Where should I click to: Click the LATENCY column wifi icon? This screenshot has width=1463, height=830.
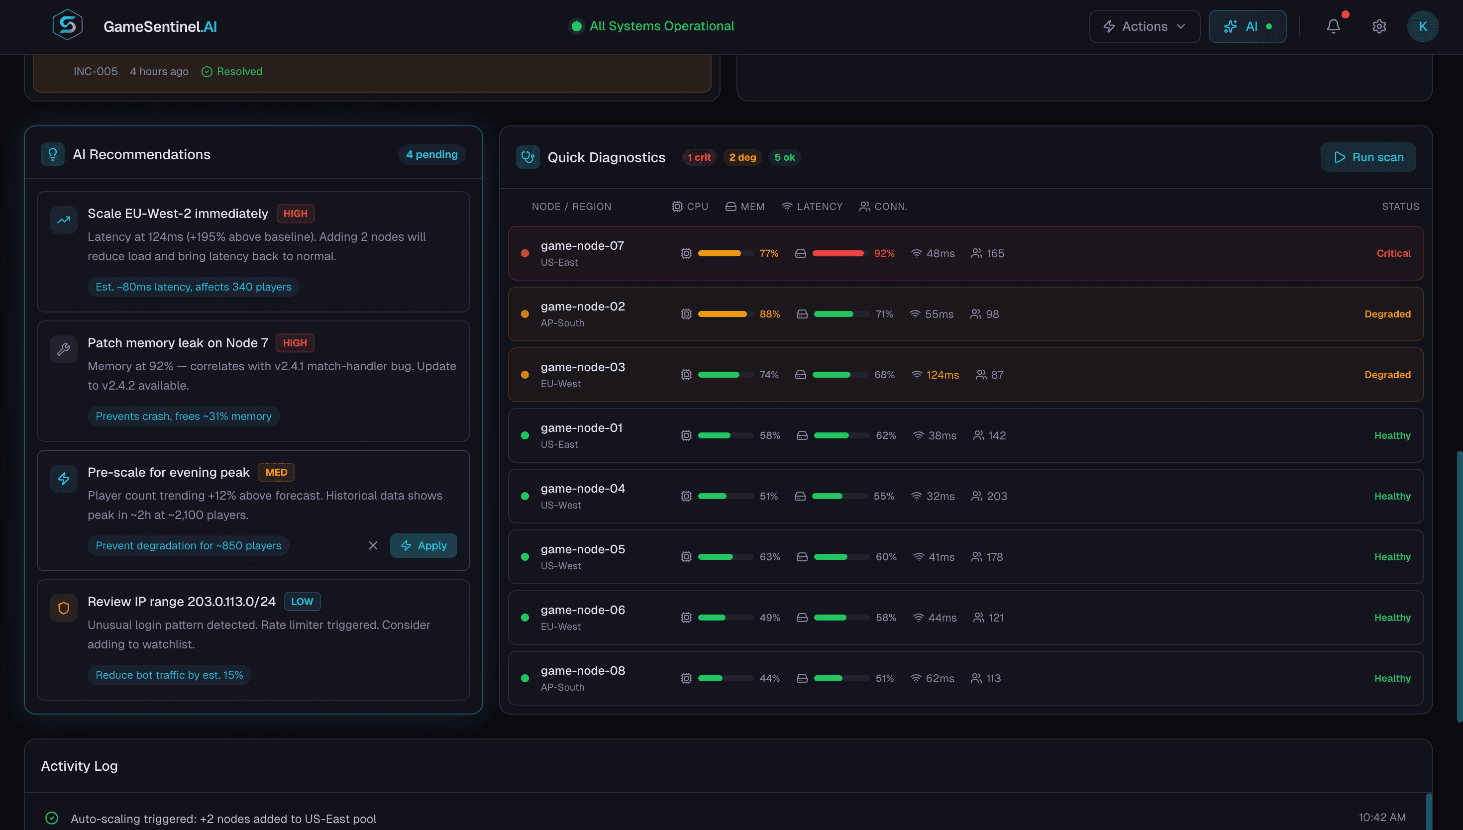[x=787, y=207]
